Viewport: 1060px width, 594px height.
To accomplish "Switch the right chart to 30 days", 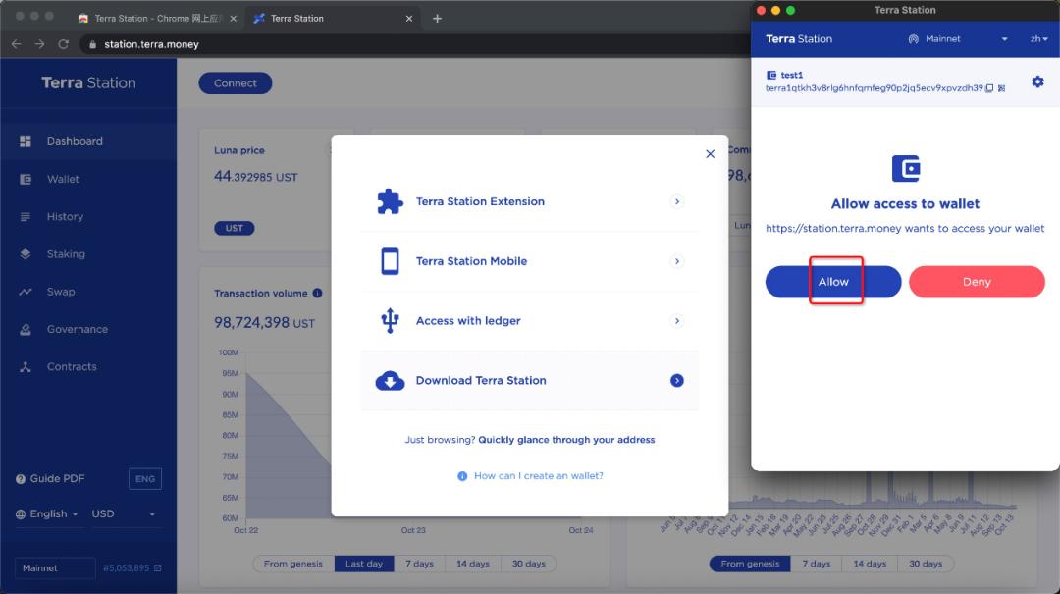I will 926,564.
